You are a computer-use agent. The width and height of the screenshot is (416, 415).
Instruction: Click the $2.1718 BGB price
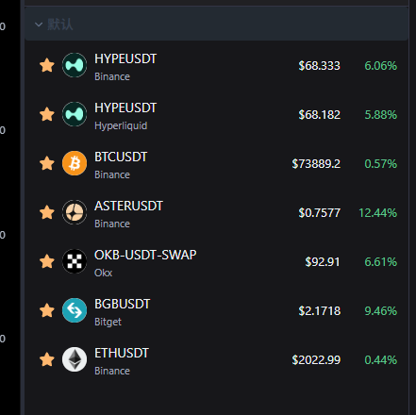click(319, 311)
